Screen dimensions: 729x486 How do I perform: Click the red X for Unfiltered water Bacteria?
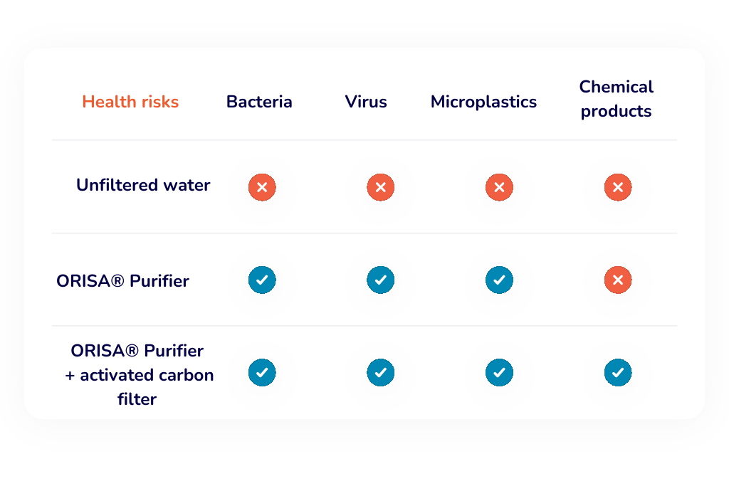[262, 188]
